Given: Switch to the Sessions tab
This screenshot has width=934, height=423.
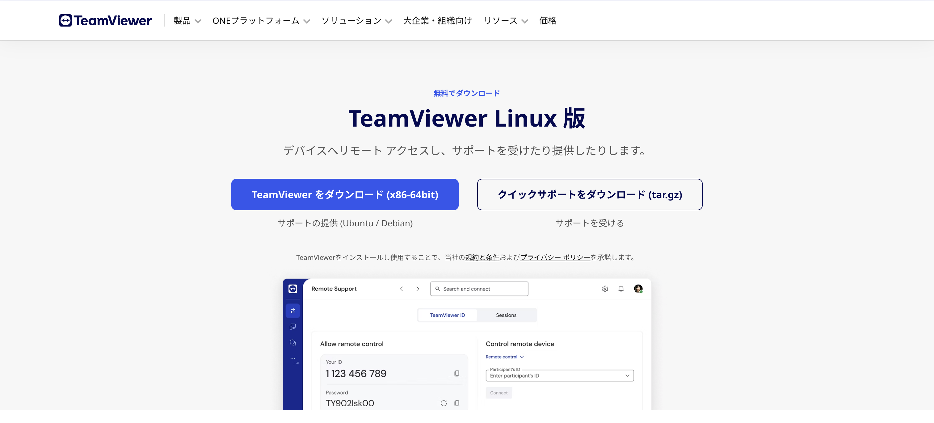Looking at the screenshot, I should point(506,315).
